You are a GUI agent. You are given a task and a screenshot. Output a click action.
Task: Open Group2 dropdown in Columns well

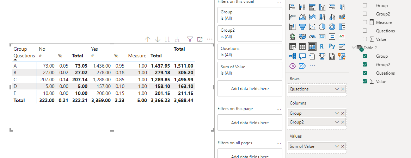(337, 122)
